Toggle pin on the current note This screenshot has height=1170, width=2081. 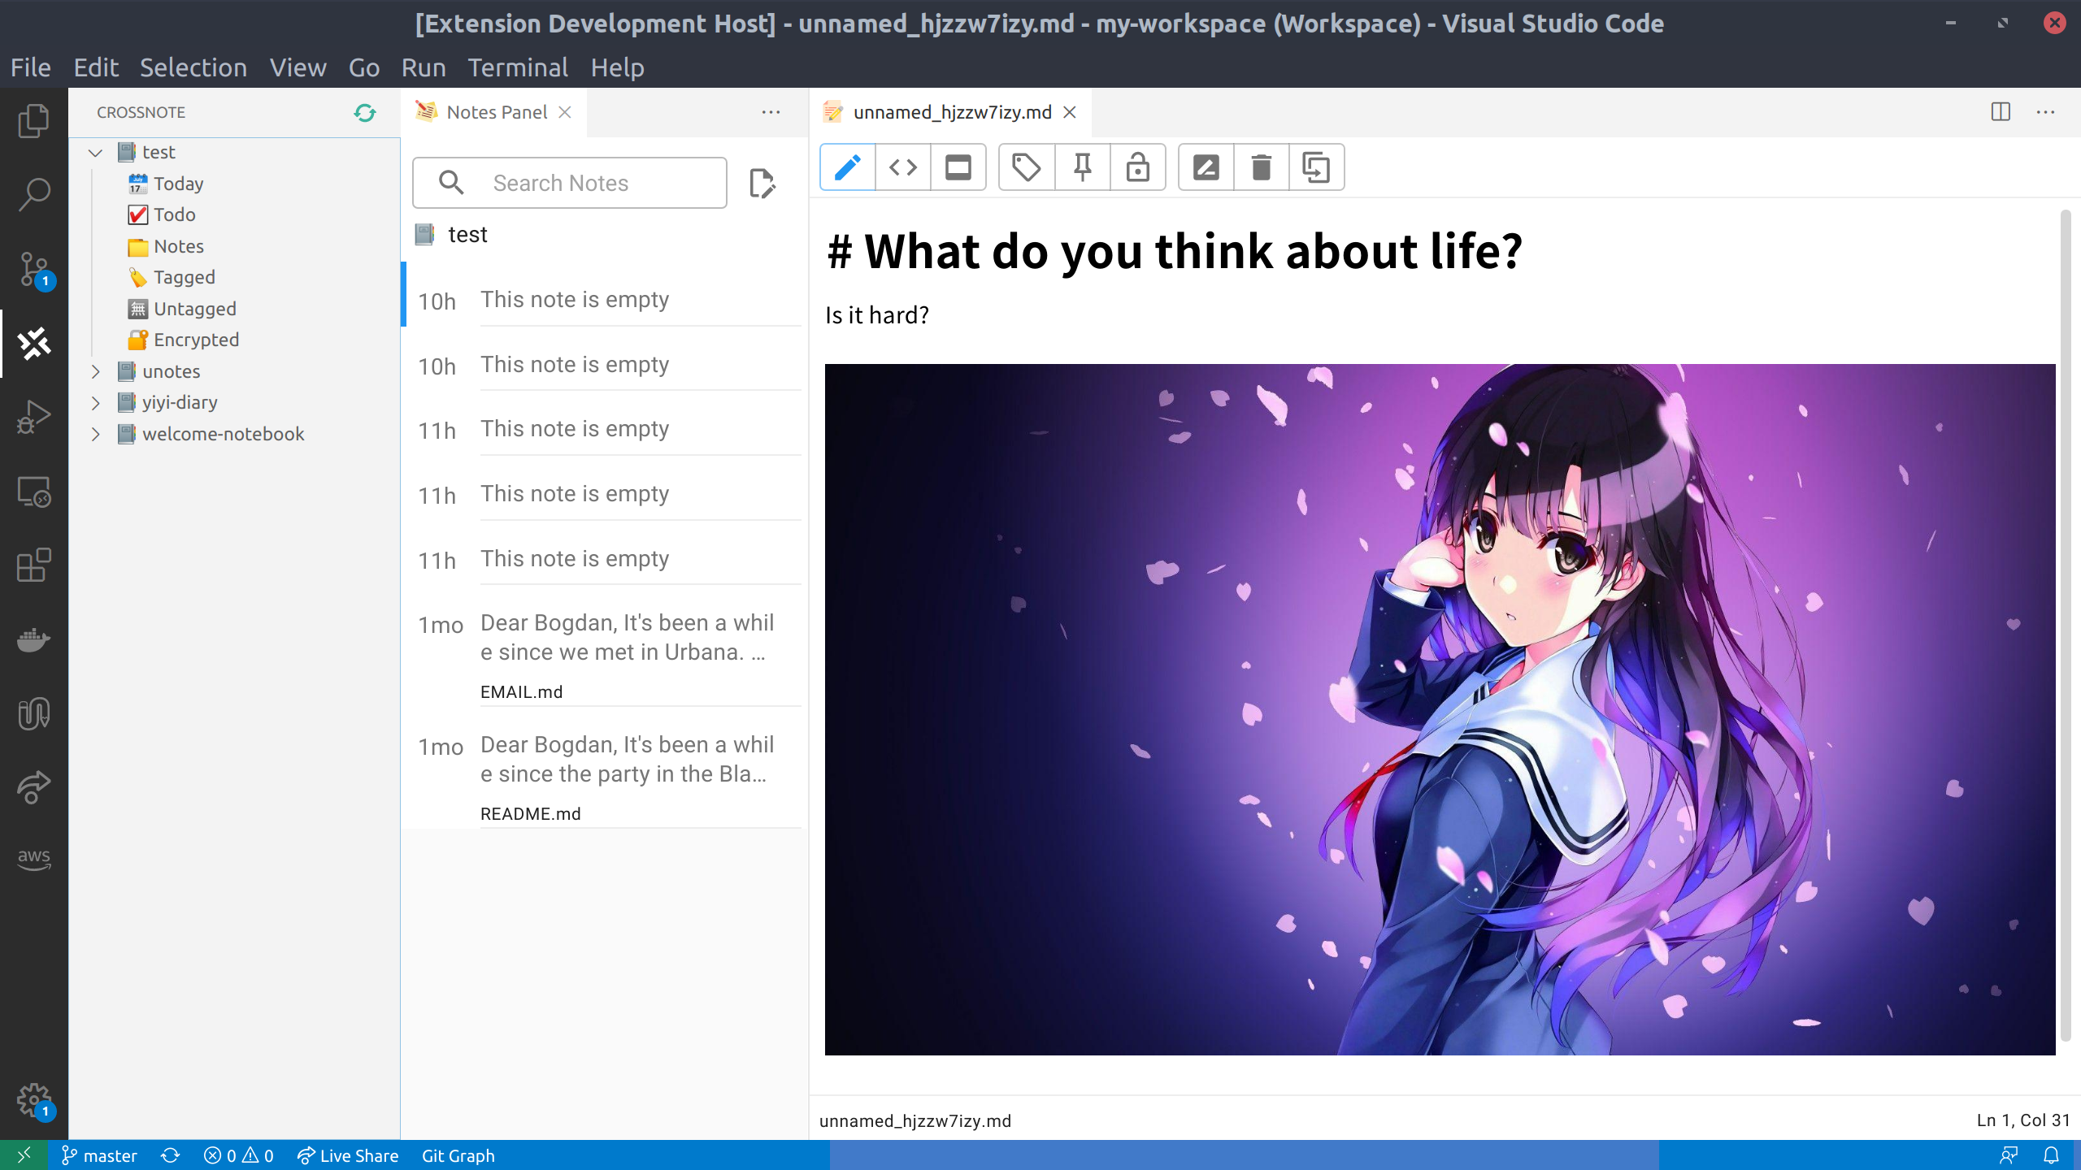[x=1082, y=167]
